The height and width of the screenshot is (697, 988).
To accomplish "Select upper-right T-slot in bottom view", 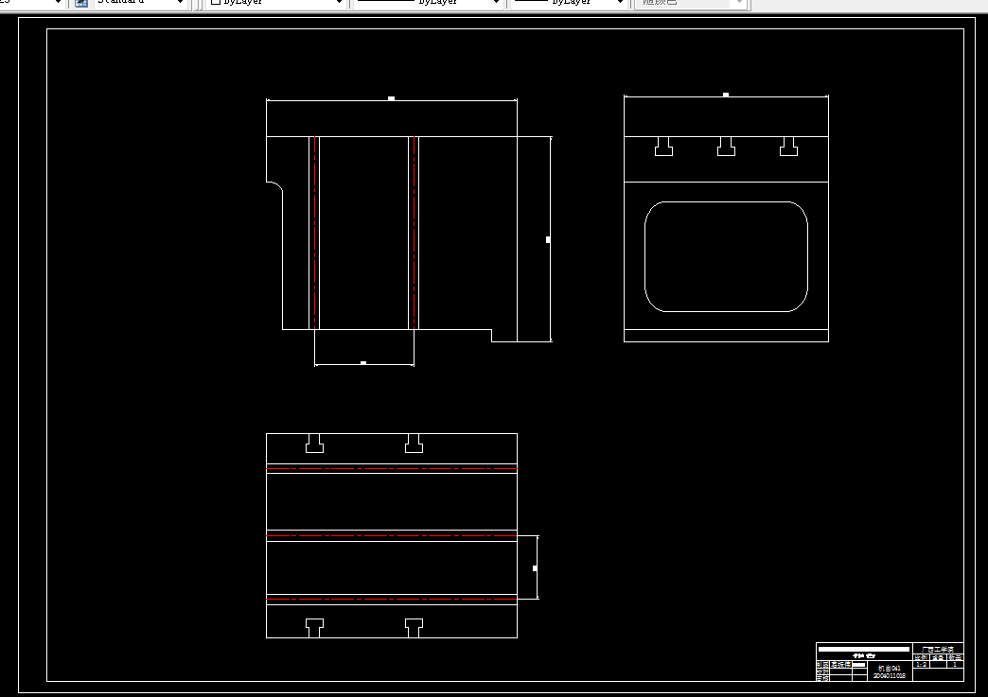I will pyautogui.click(x=414, y=444).
